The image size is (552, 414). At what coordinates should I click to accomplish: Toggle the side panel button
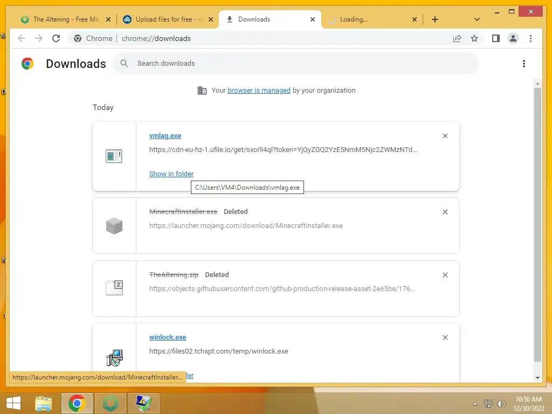[496, 38]
